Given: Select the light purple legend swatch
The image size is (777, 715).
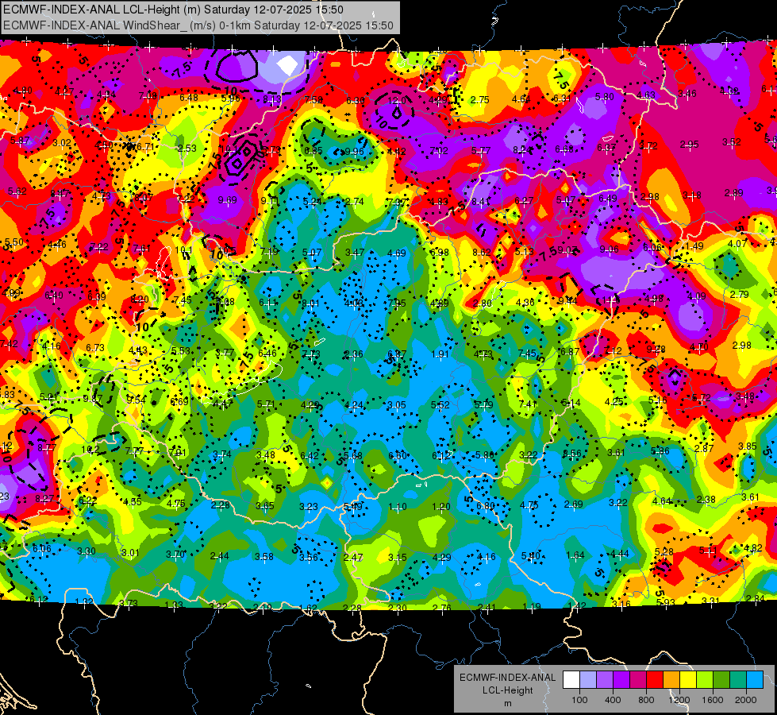Looking at the screenshot, I should pos(605,680).
